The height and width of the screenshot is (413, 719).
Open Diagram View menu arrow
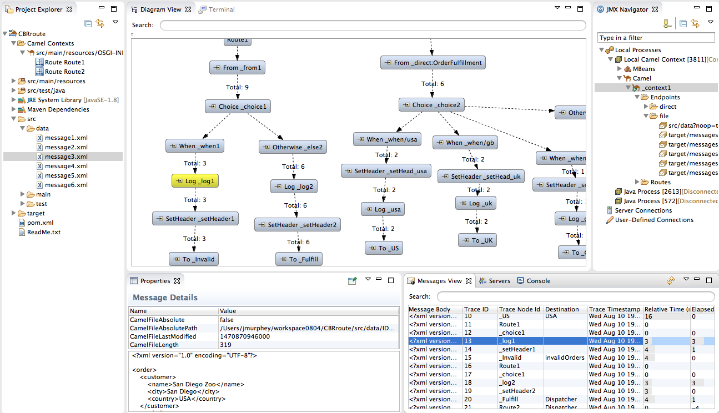click(x=558, y=8)
